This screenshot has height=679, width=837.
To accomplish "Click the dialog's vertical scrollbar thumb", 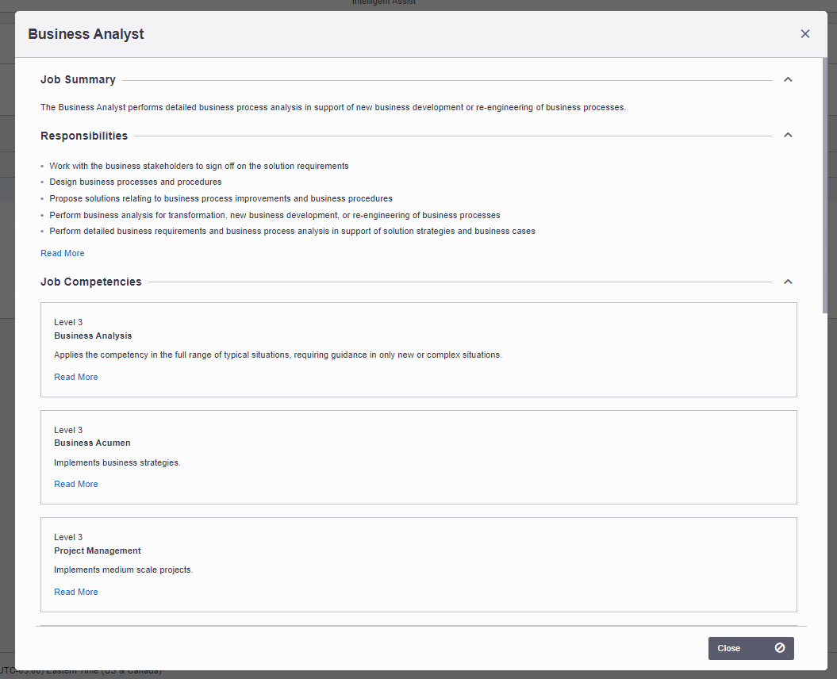I will coord(825,186).
